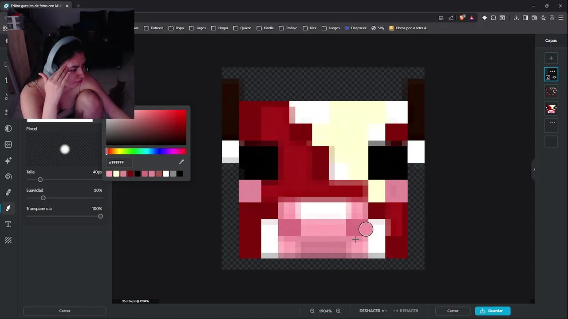Select the bottom empty layer thumbnail
568x319 pixels.
tap(551, 142)
